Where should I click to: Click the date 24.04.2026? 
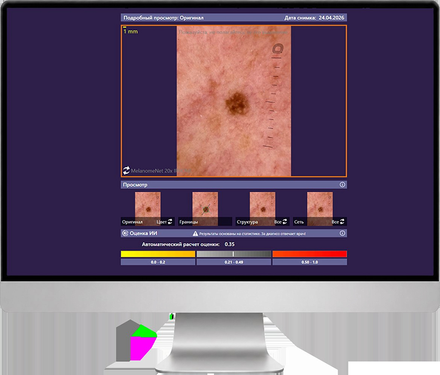(331, 17)
